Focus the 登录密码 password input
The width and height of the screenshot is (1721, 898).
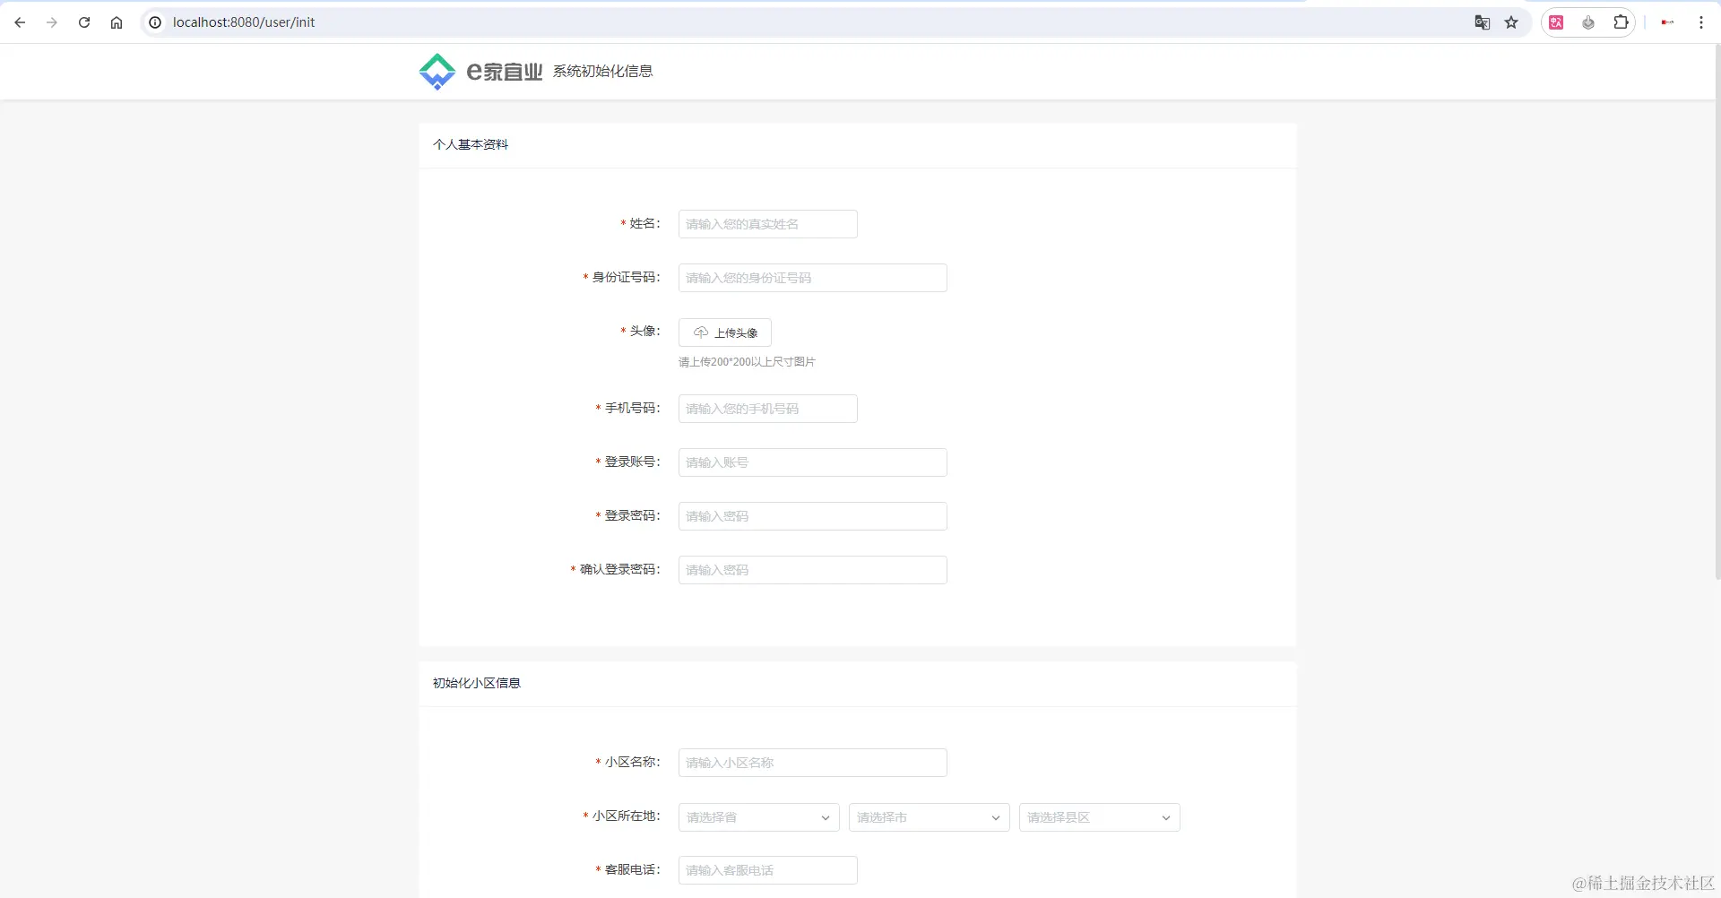[x=813, y=516]
